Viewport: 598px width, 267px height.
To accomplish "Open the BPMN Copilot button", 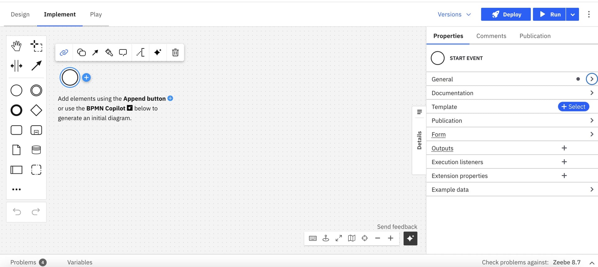I will (410, 238).
